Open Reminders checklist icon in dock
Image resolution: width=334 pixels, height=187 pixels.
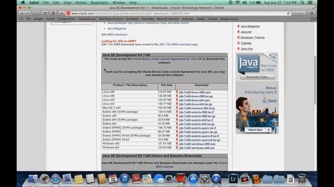(90, 179)
